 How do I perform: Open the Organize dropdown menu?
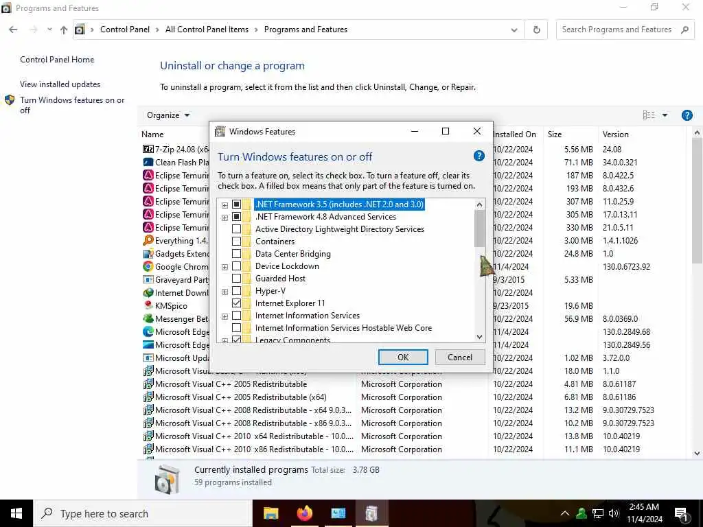[x=168, y=115]
